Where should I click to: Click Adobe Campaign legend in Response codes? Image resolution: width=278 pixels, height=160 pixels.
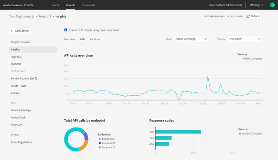point(251,134)
